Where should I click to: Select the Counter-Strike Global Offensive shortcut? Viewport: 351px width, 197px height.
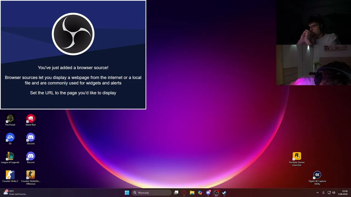(x=31, y=178)
